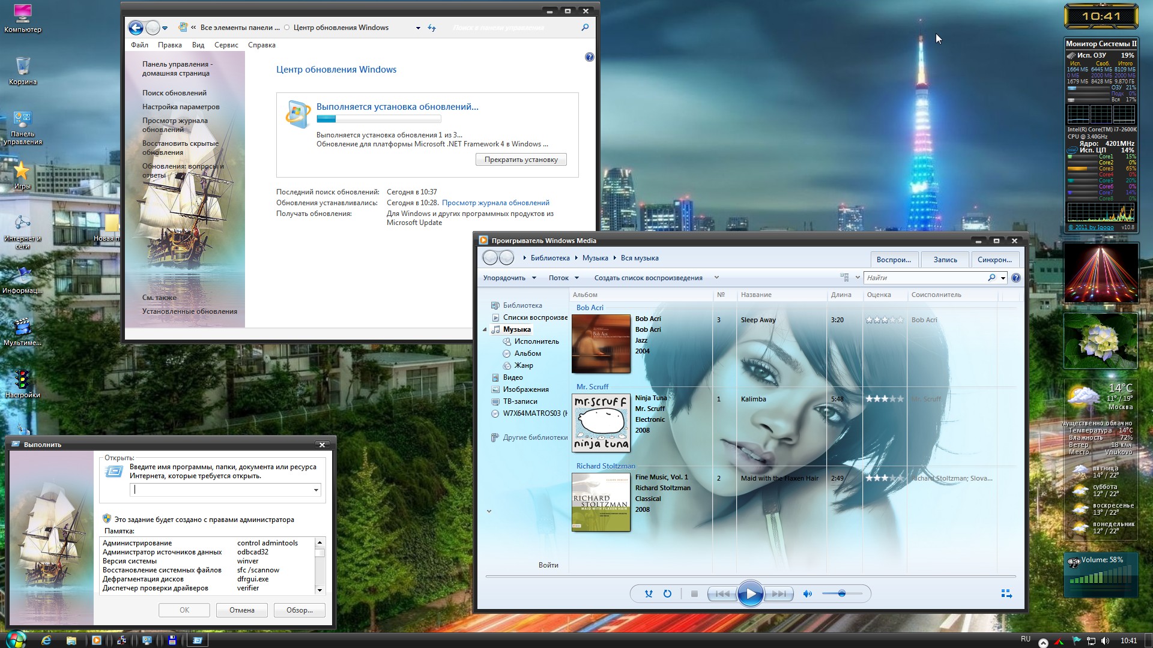The image size is (1153, 648).
Task: Open the Запись tab in the media player
Action: (x=945, y=260)
